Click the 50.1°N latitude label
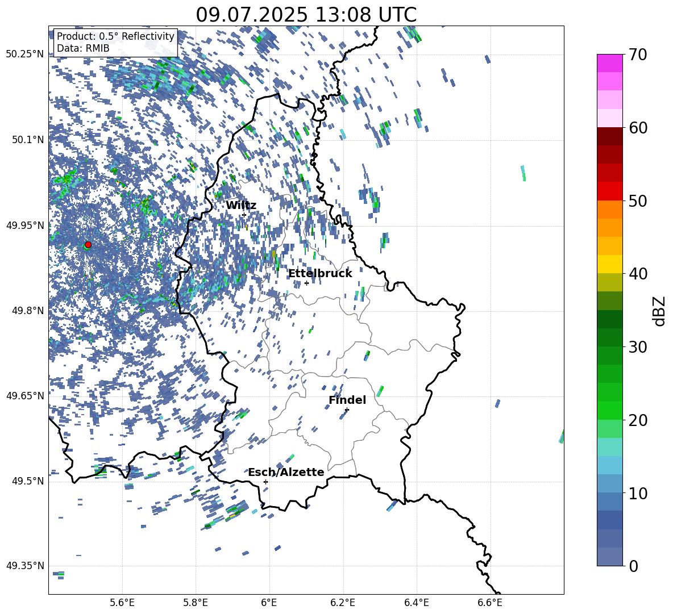This screenshot has height=614, width=673. pos(28,140)
